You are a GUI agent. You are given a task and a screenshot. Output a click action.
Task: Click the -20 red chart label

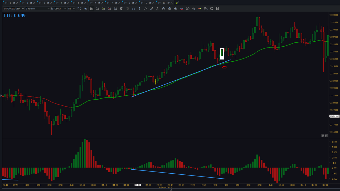(x=224, y=67)
